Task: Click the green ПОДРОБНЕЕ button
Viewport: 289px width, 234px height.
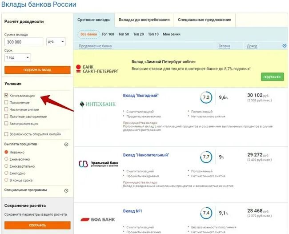Action: (x=272, y=77)
